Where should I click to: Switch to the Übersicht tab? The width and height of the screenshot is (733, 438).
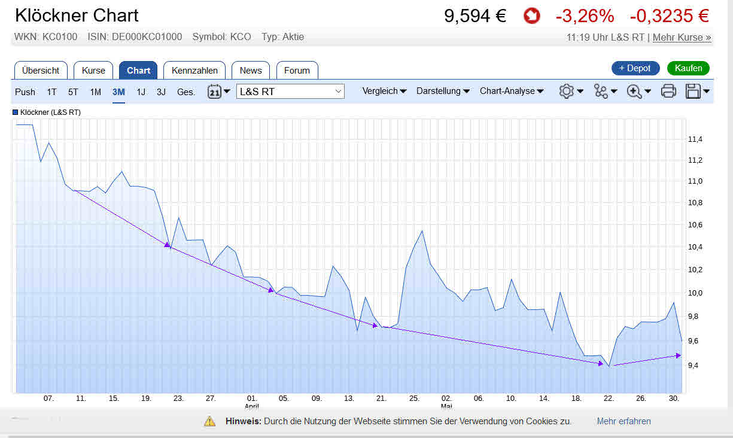tap(41, 70)
